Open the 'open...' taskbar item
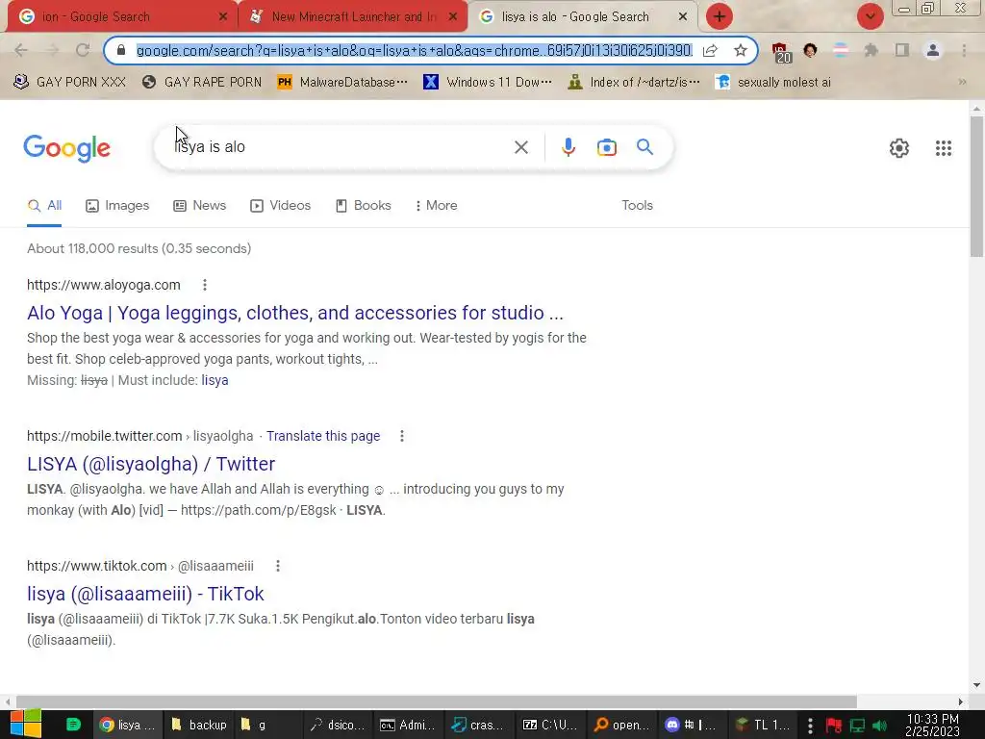This screenshot has height=739, width=985. [x=620, y=725]
